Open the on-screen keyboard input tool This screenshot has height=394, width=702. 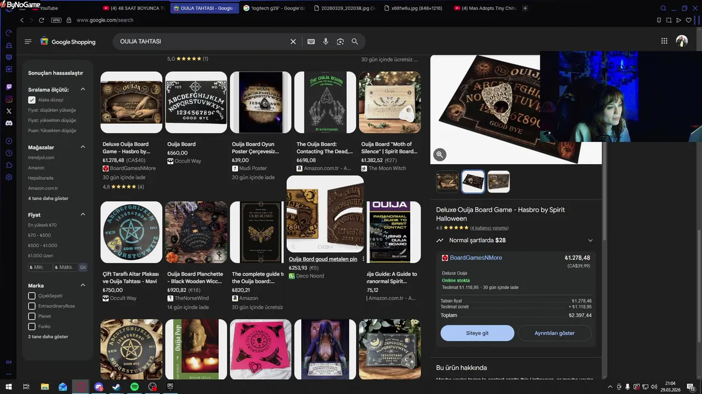pos(311,42)
